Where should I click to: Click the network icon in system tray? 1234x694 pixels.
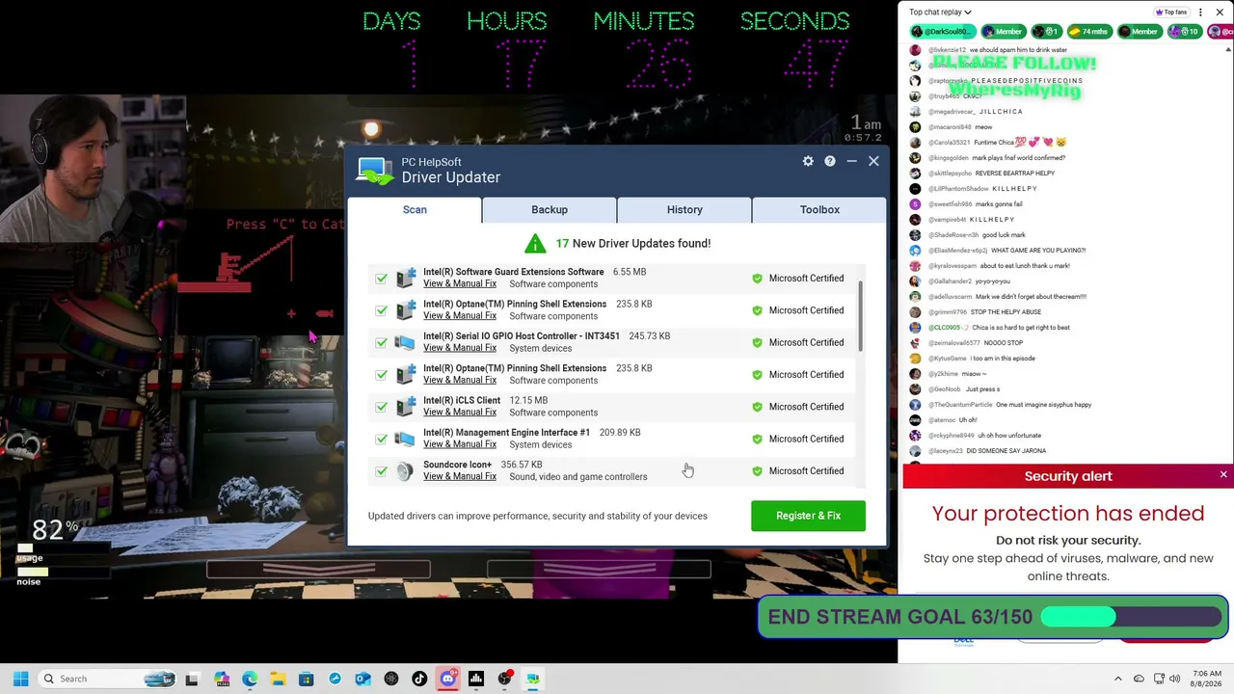(x=1159, y=679)
